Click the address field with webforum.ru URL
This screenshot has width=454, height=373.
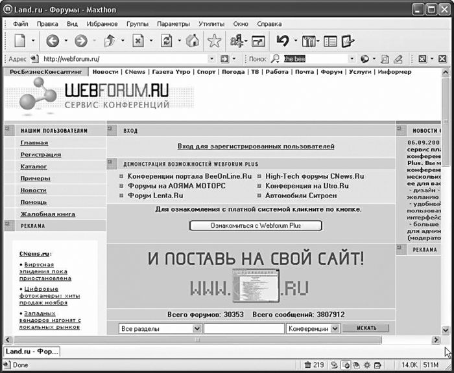pyautogui.click(x=125, y=59)
